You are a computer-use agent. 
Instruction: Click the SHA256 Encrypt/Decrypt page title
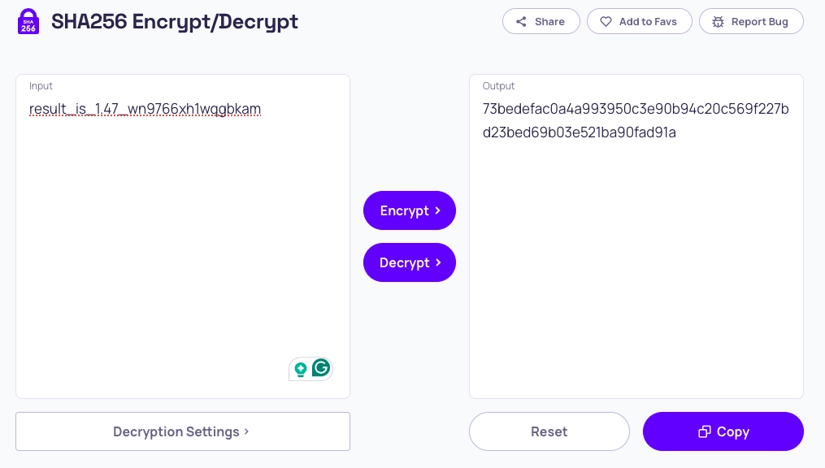coord(175,22)
